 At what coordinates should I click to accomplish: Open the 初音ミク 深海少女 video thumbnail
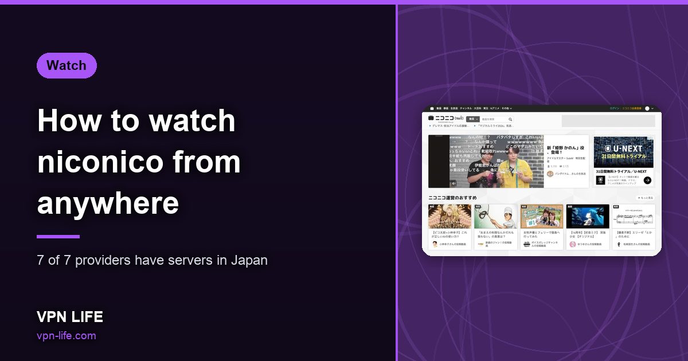588,217
